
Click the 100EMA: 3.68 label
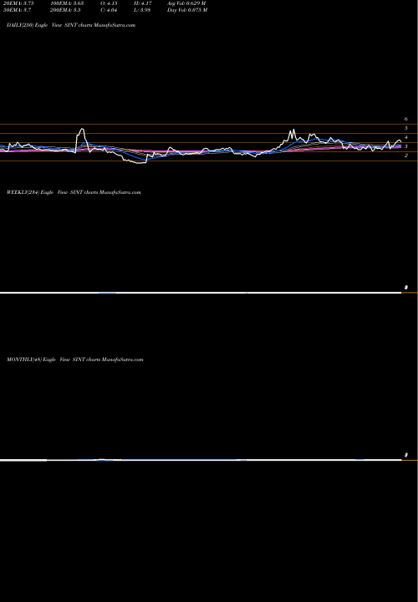click(67, 3)
